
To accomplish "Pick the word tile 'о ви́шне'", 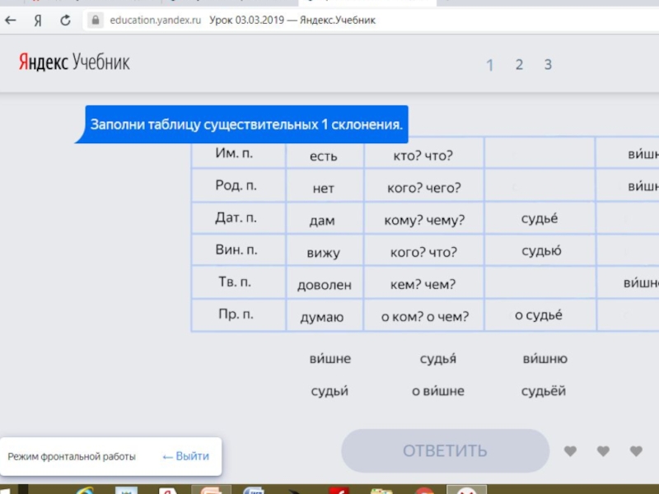I will pos(438,391).
